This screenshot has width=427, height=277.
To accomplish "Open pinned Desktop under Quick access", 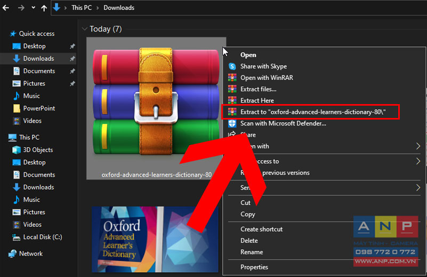I will tap(34, 46).
